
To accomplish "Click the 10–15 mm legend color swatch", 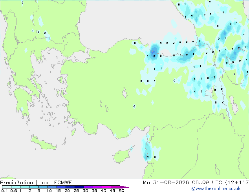I will pos(52,187).
